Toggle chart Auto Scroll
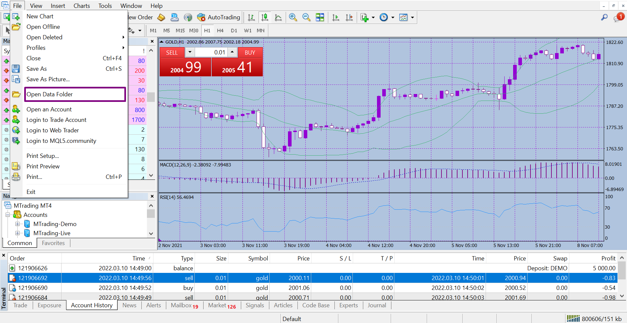627x323 pixels. tap(335, 17)
